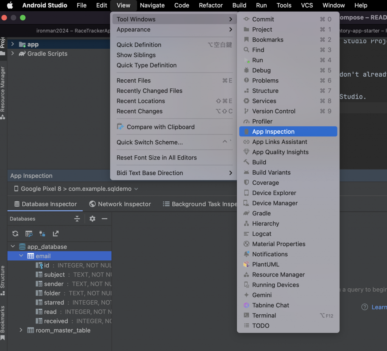Open the Bookmarks side tab
Screen dimensions: 387x351
(3, 323)
